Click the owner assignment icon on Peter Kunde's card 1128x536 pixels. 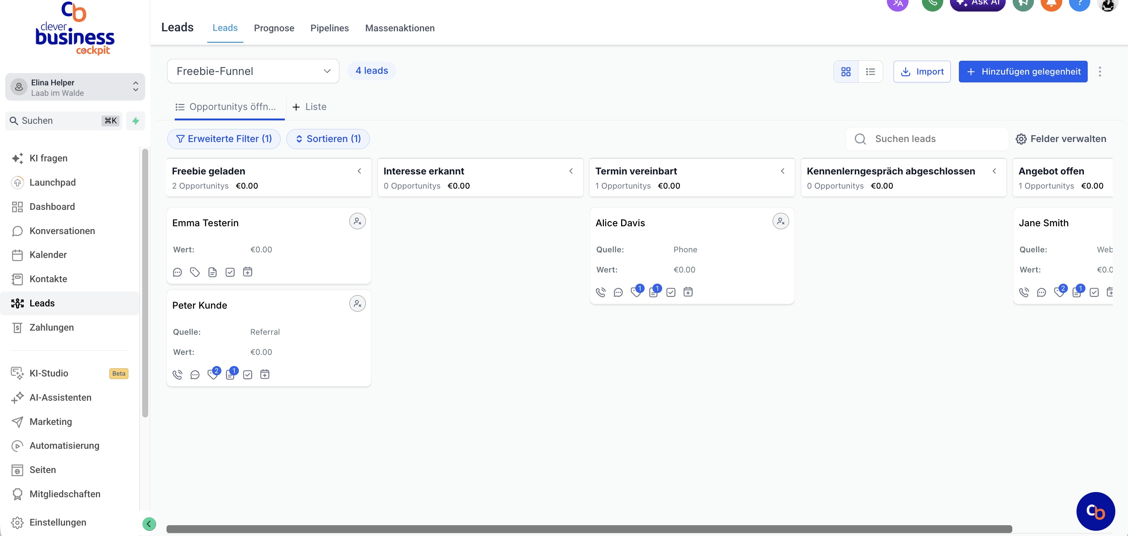click(357, 303)
